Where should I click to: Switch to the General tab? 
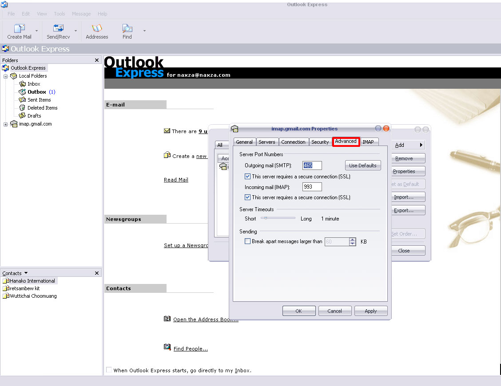click(x=244, y=142)
